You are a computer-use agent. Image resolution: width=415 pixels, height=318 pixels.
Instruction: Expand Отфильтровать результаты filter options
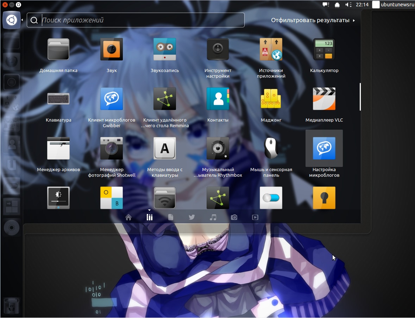[x=313, y=20]
